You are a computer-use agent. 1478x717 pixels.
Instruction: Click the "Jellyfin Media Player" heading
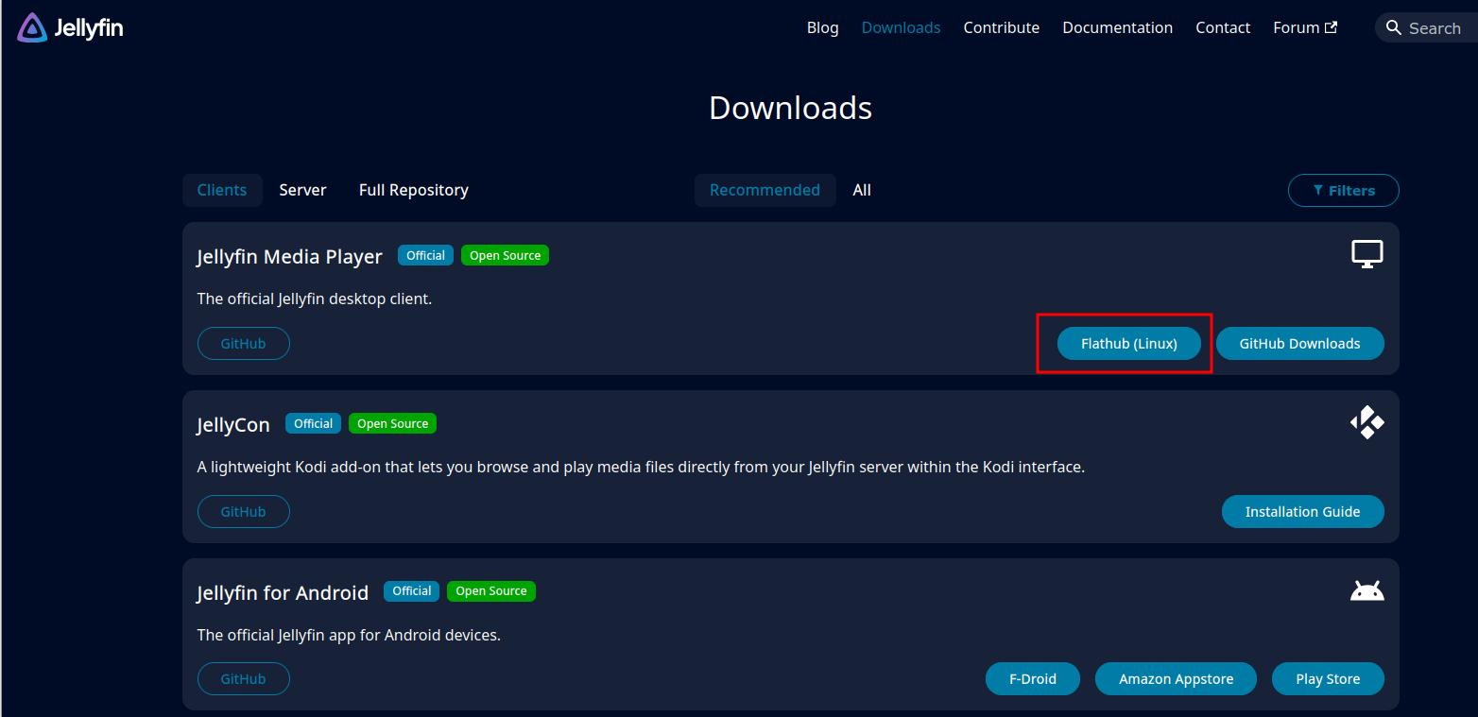click(x=290, y=256)
